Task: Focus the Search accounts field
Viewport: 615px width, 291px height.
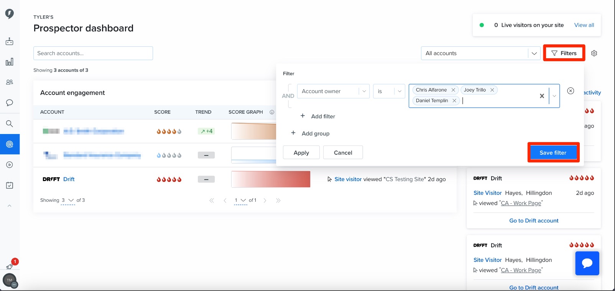Action: point(93,53)
